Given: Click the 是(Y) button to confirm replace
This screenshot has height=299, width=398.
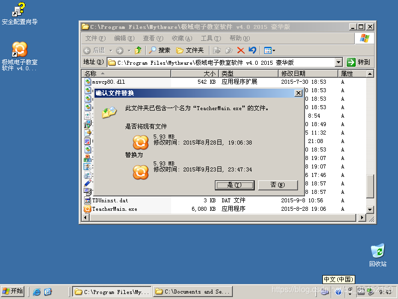Looking at the screenshot, I should 234,185.
